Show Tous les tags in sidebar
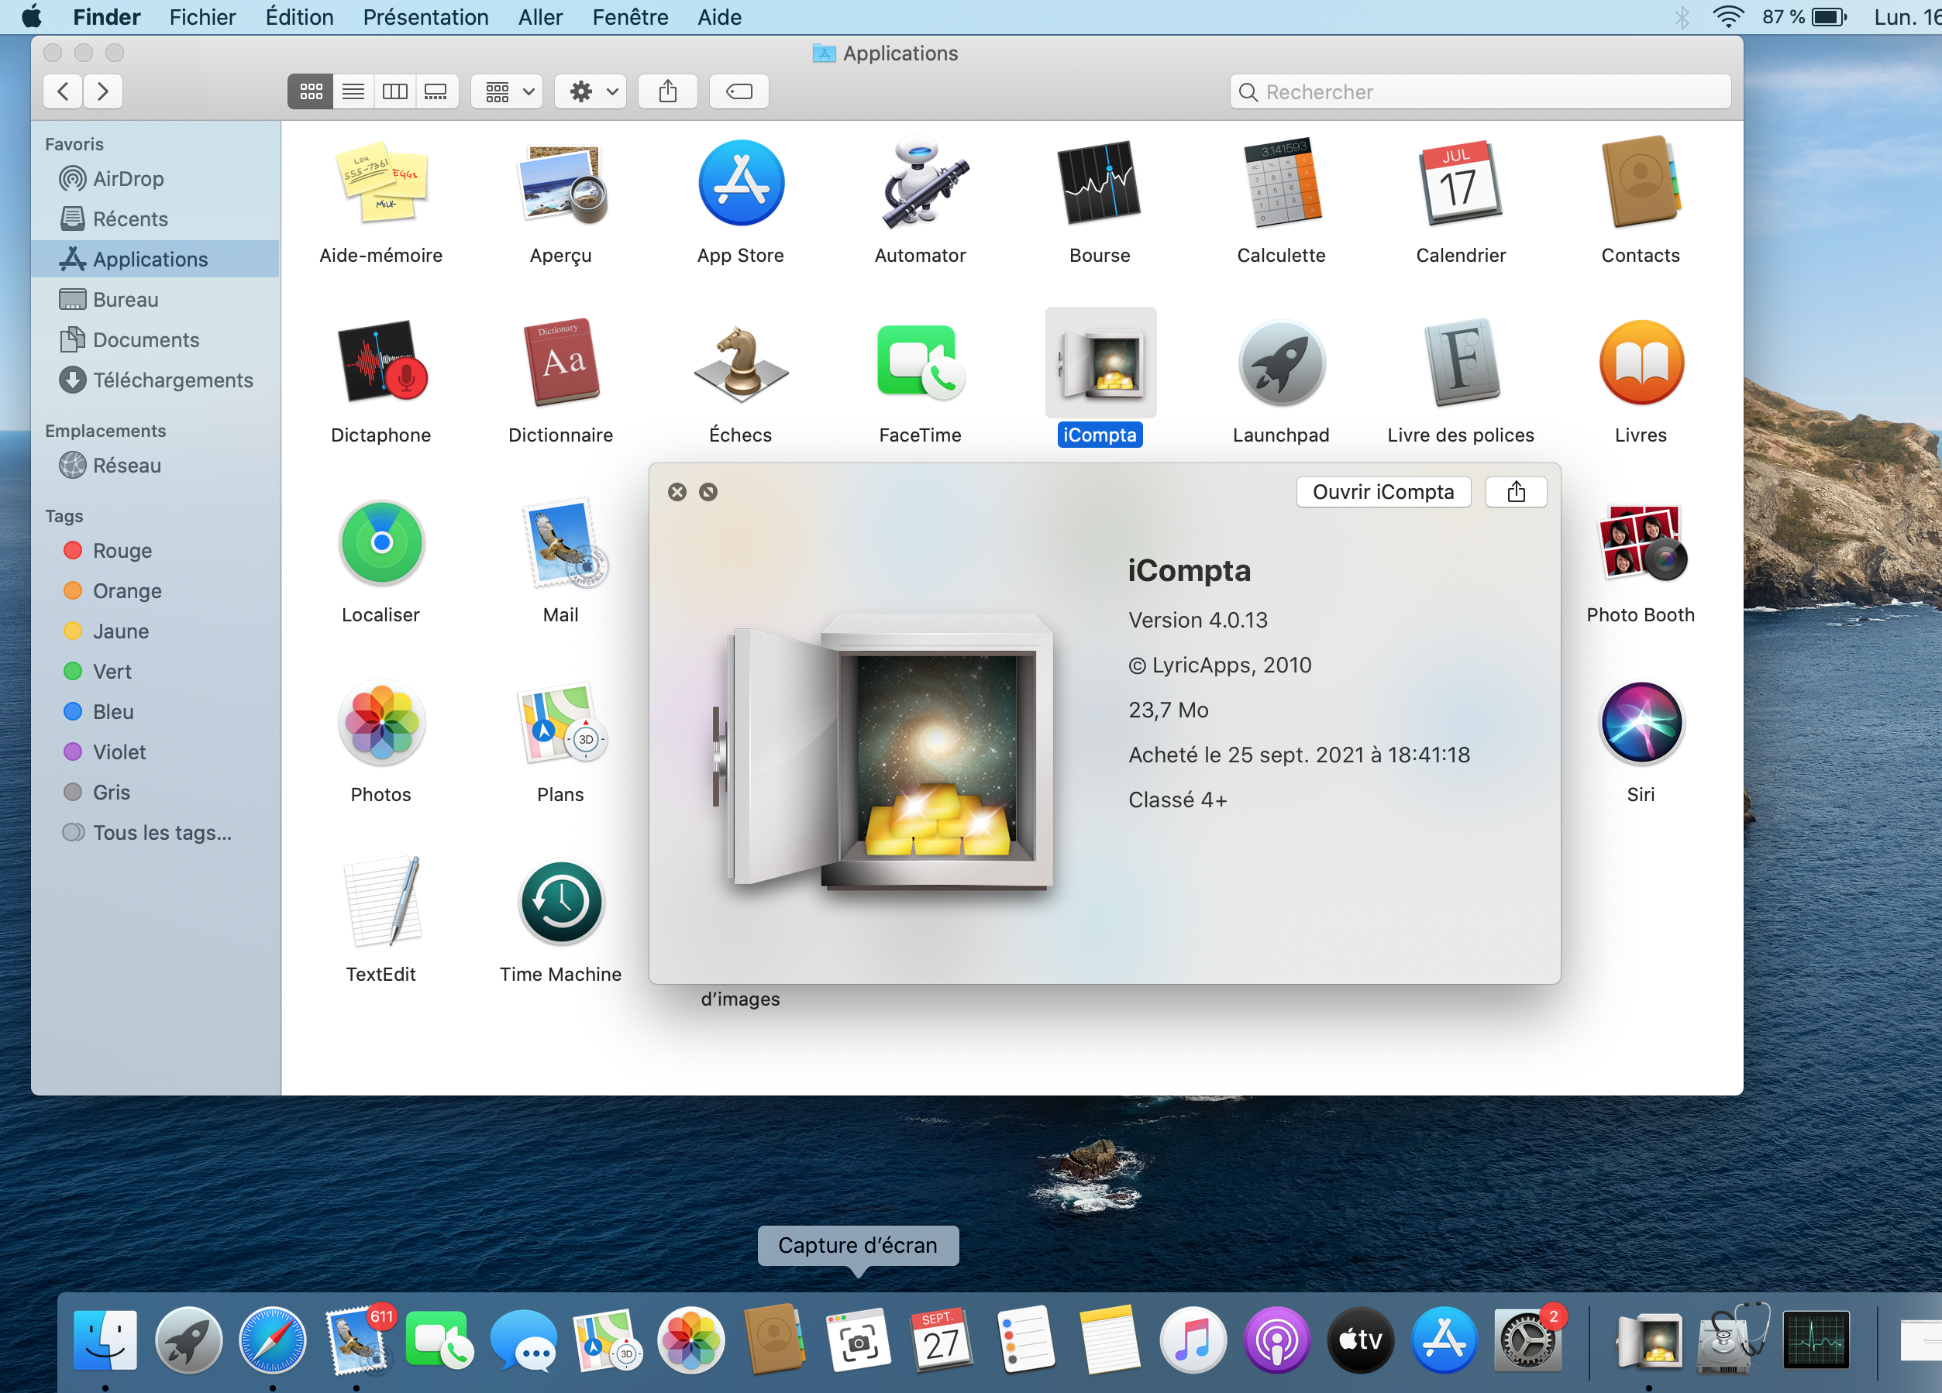Image resolution: width=1942 pixels, height=1393 pixels. click(x=156, y=832)
